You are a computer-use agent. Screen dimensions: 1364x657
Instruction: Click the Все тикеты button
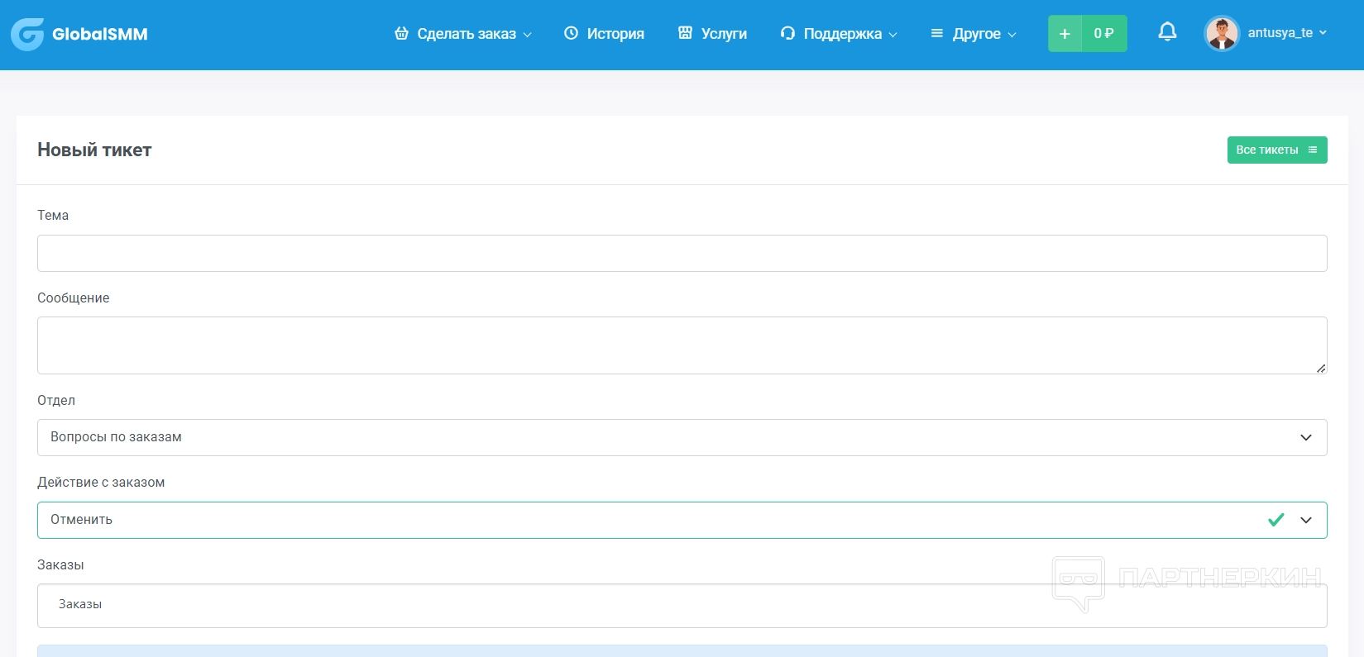(1276, 150)
